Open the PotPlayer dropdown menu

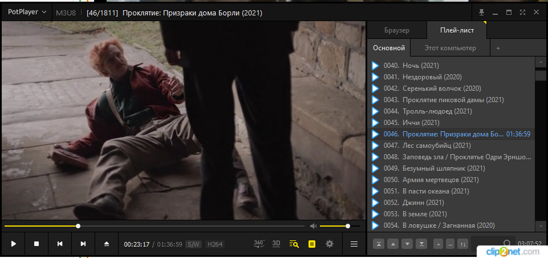tap(27, 12)
